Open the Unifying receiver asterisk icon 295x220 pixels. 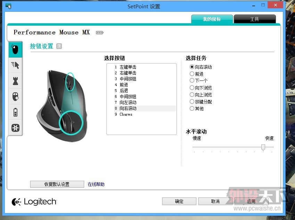point(15,128)
